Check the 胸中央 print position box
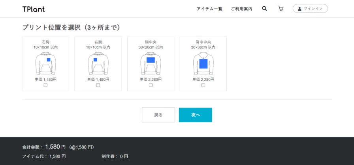The height and width of the screenshot is (165, 354). 151,85
